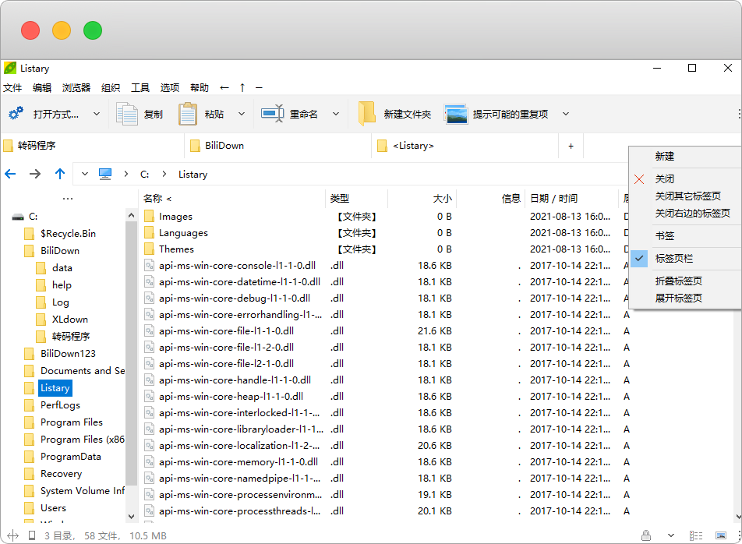742x544 pixels.
Task: Click the Open With (打开方式) gear icon
Action: (x=16, y=114)
